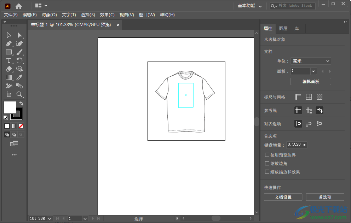Check 缩放描边和效果 checkbox
351x223 pixels.
[x=267, y=172]
